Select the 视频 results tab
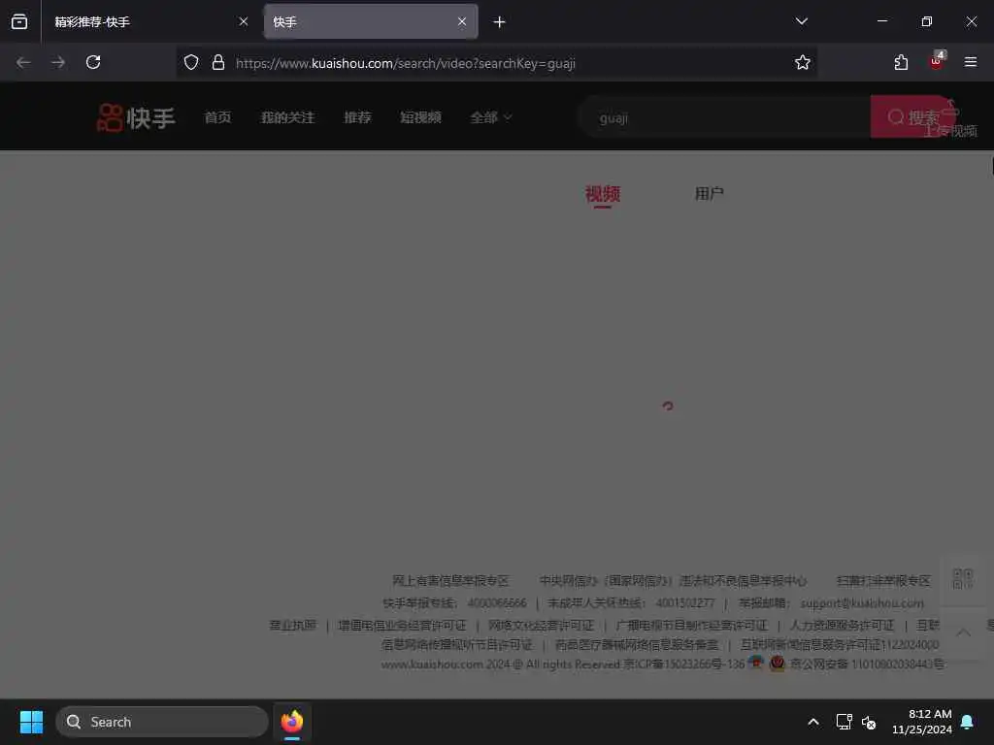The image size is (994, 745). tap(602, 194)
